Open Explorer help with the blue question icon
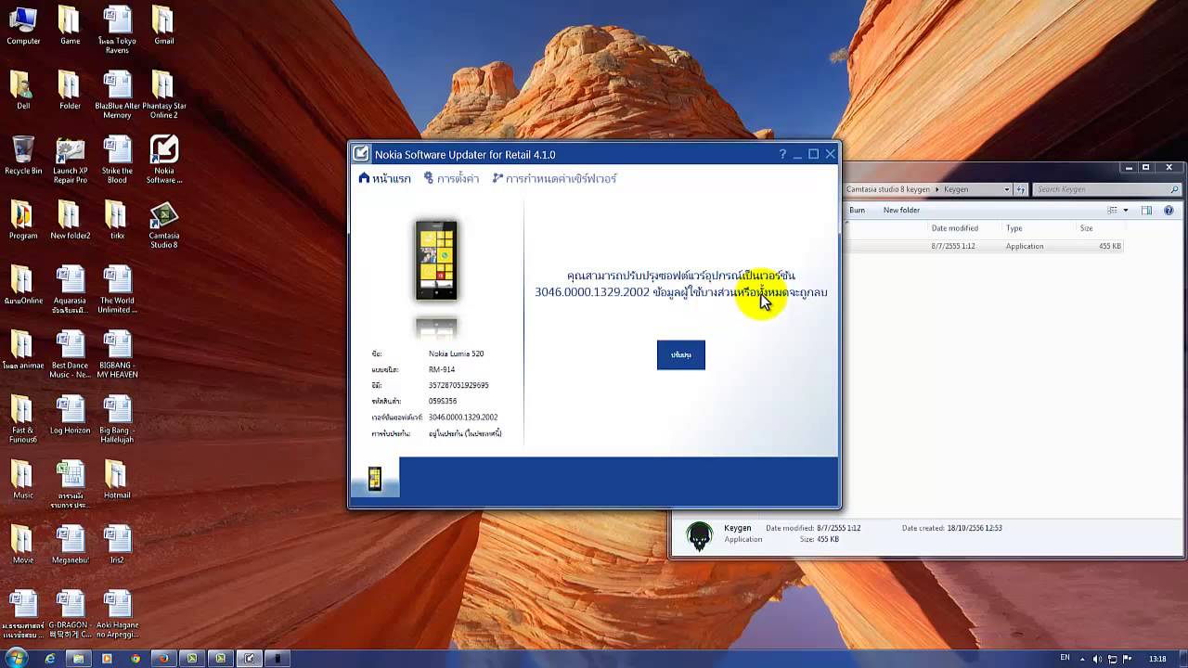This screenshot has height=668, width=1188. (x=1169, y=211)
